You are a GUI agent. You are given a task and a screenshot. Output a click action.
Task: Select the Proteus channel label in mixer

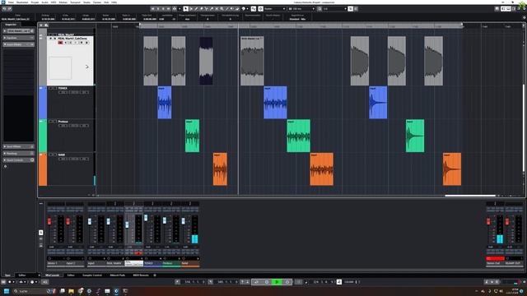click(171, 263)
